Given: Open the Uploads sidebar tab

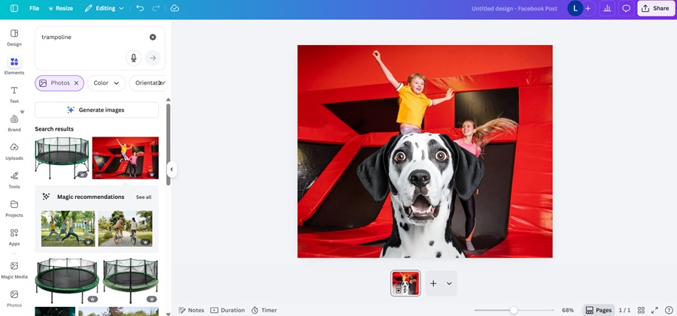Looking at the screenshot, I should 14,152.
